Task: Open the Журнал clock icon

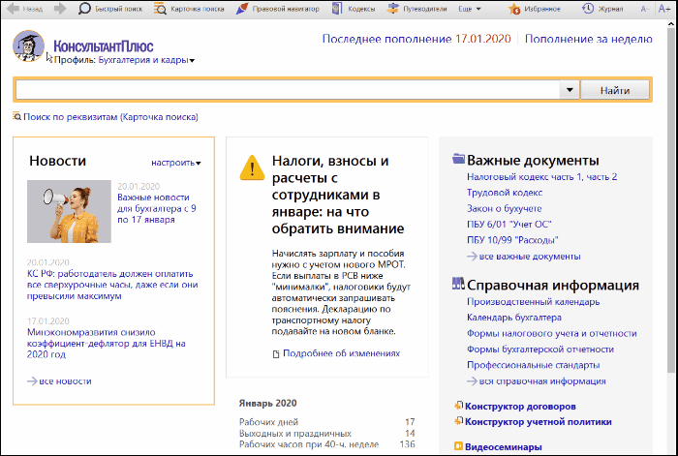Action: click(x=588, y=8)
